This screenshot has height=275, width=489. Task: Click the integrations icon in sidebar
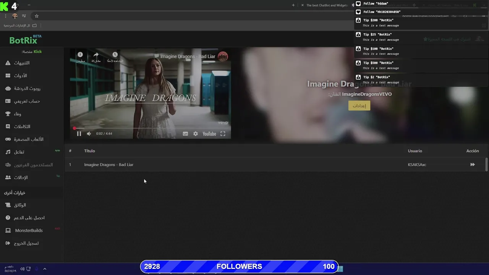[8, 126]
